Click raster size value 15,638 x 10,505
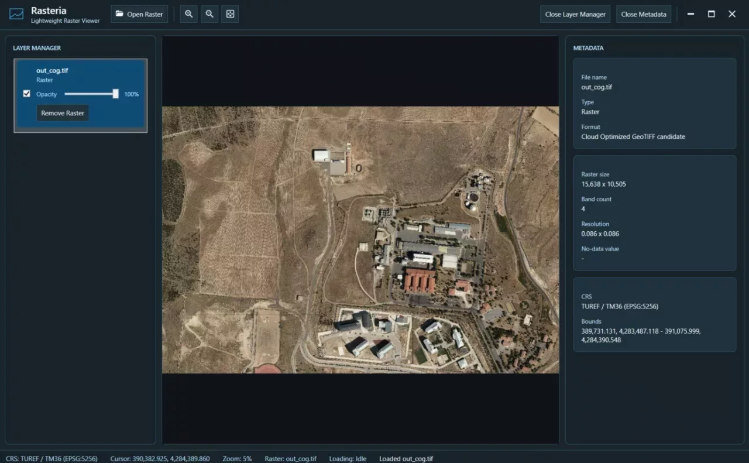Screen dimensions: 749x463 coord(604,184)
